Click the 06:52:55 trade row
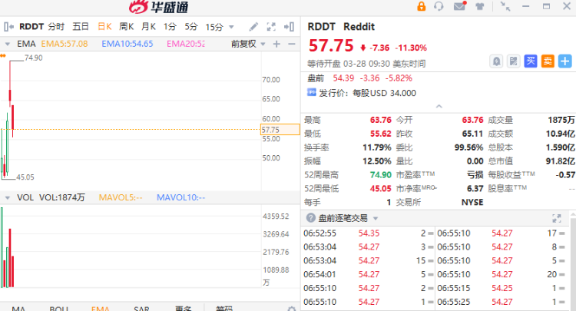 coord(369,233)
